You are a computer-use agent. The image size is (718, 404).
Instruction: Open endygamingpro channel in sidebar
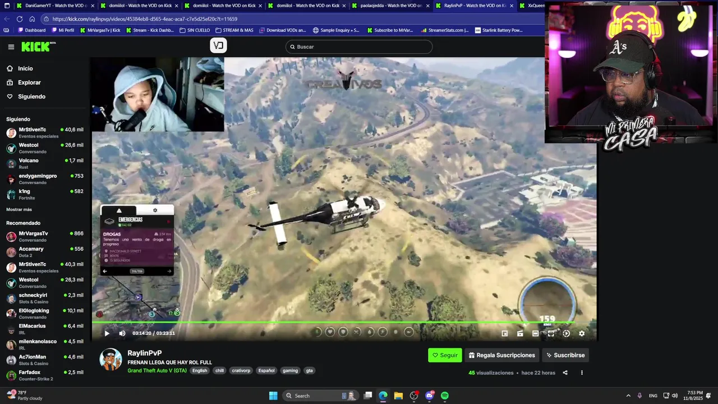point(45,179)
